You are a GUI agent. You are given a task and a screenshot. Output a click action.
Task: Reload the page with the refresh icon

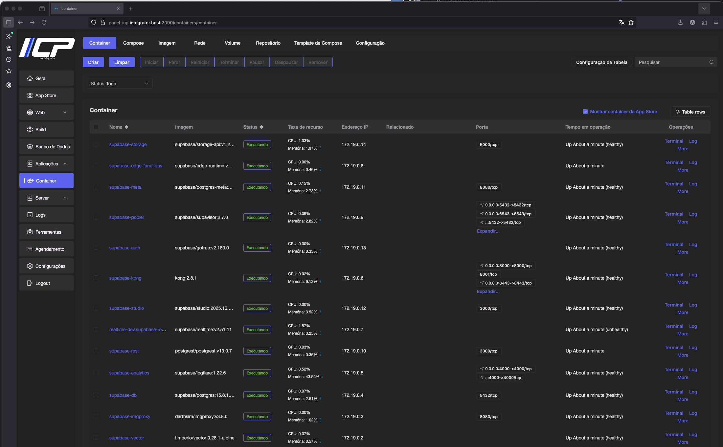(44, 22)
